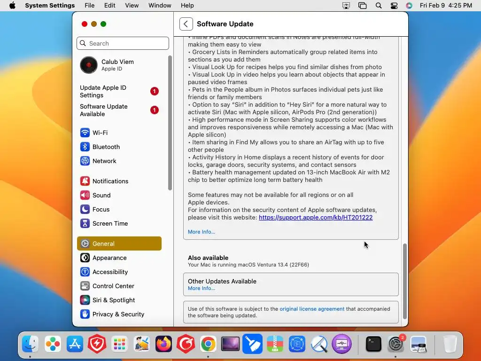Click the date and time in menu bar
The height and width of the screenshot is (361, 481).
[446, 6]
